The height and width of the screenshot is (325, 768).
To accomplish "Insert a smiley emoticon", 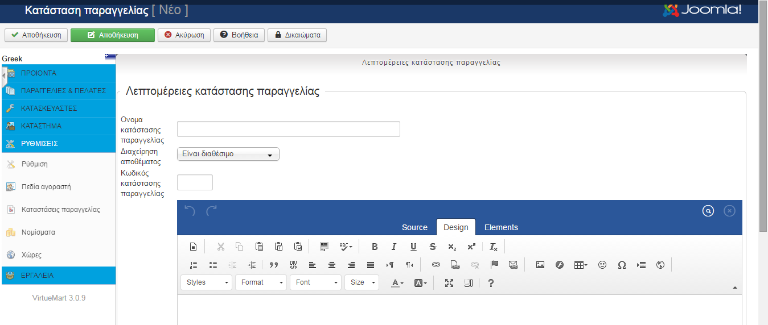I will point(602,265).
